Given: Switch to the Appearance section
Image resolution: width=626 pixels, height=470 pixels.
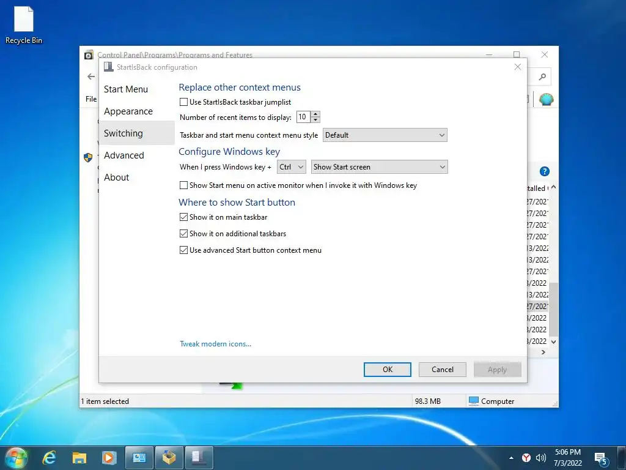Looking at the screenshot, I should [x=128, y=111].
